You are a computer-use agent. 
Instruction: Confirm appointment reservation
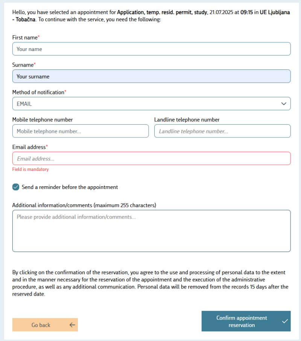click(246, 321)
